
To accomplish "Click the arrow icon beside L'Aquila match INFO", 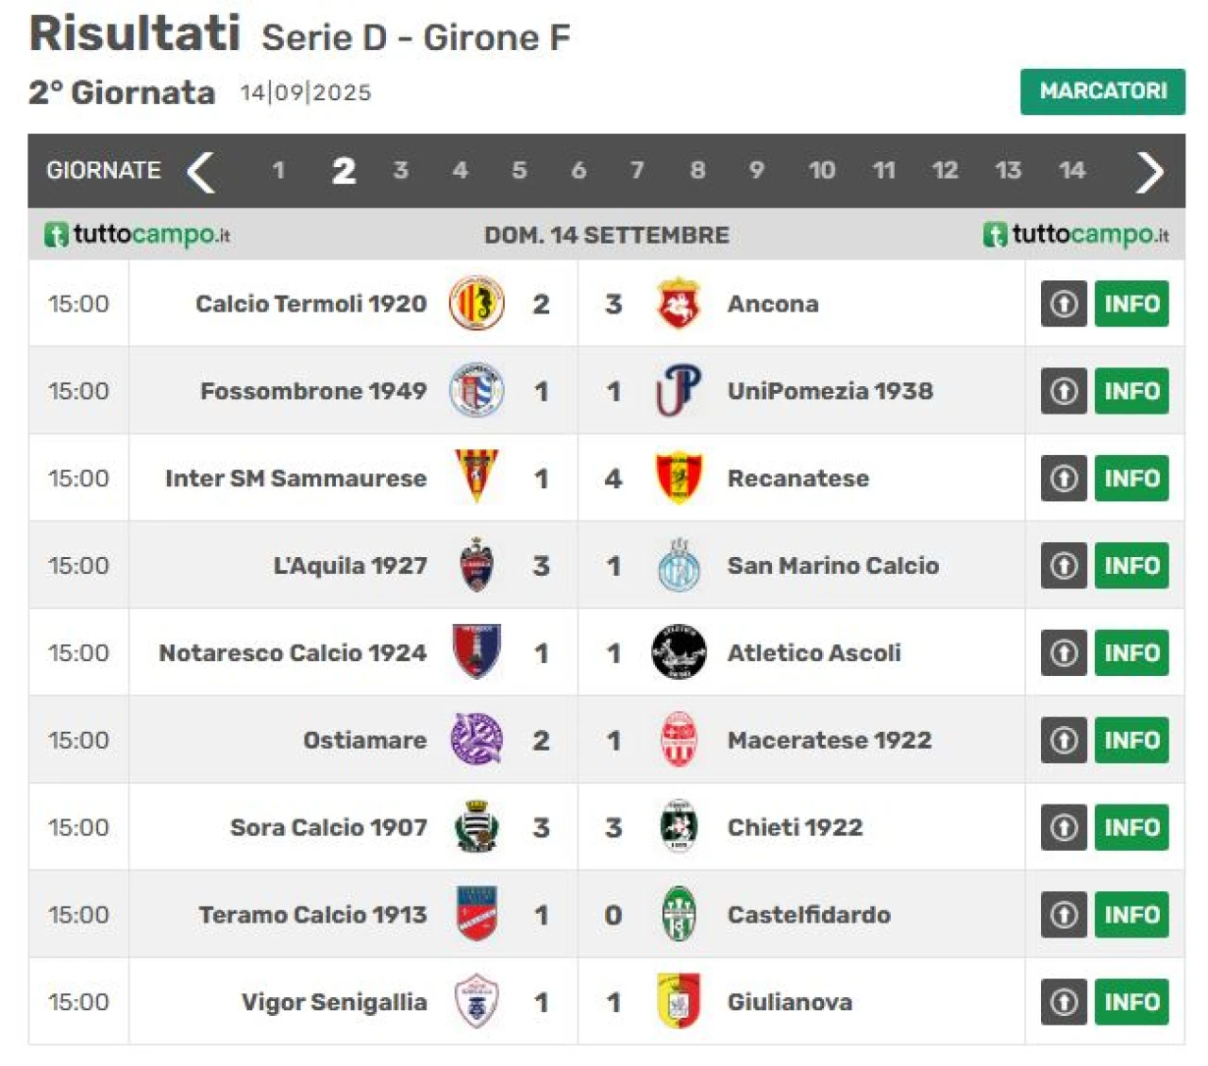I will pos(1064,566).
